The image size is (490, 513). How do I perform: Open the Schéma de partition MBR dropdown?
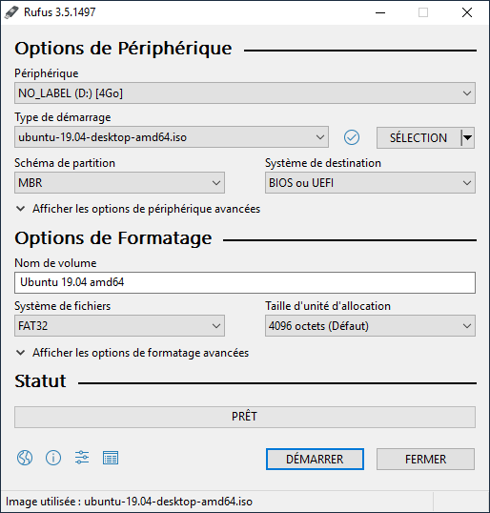(119, 182)
